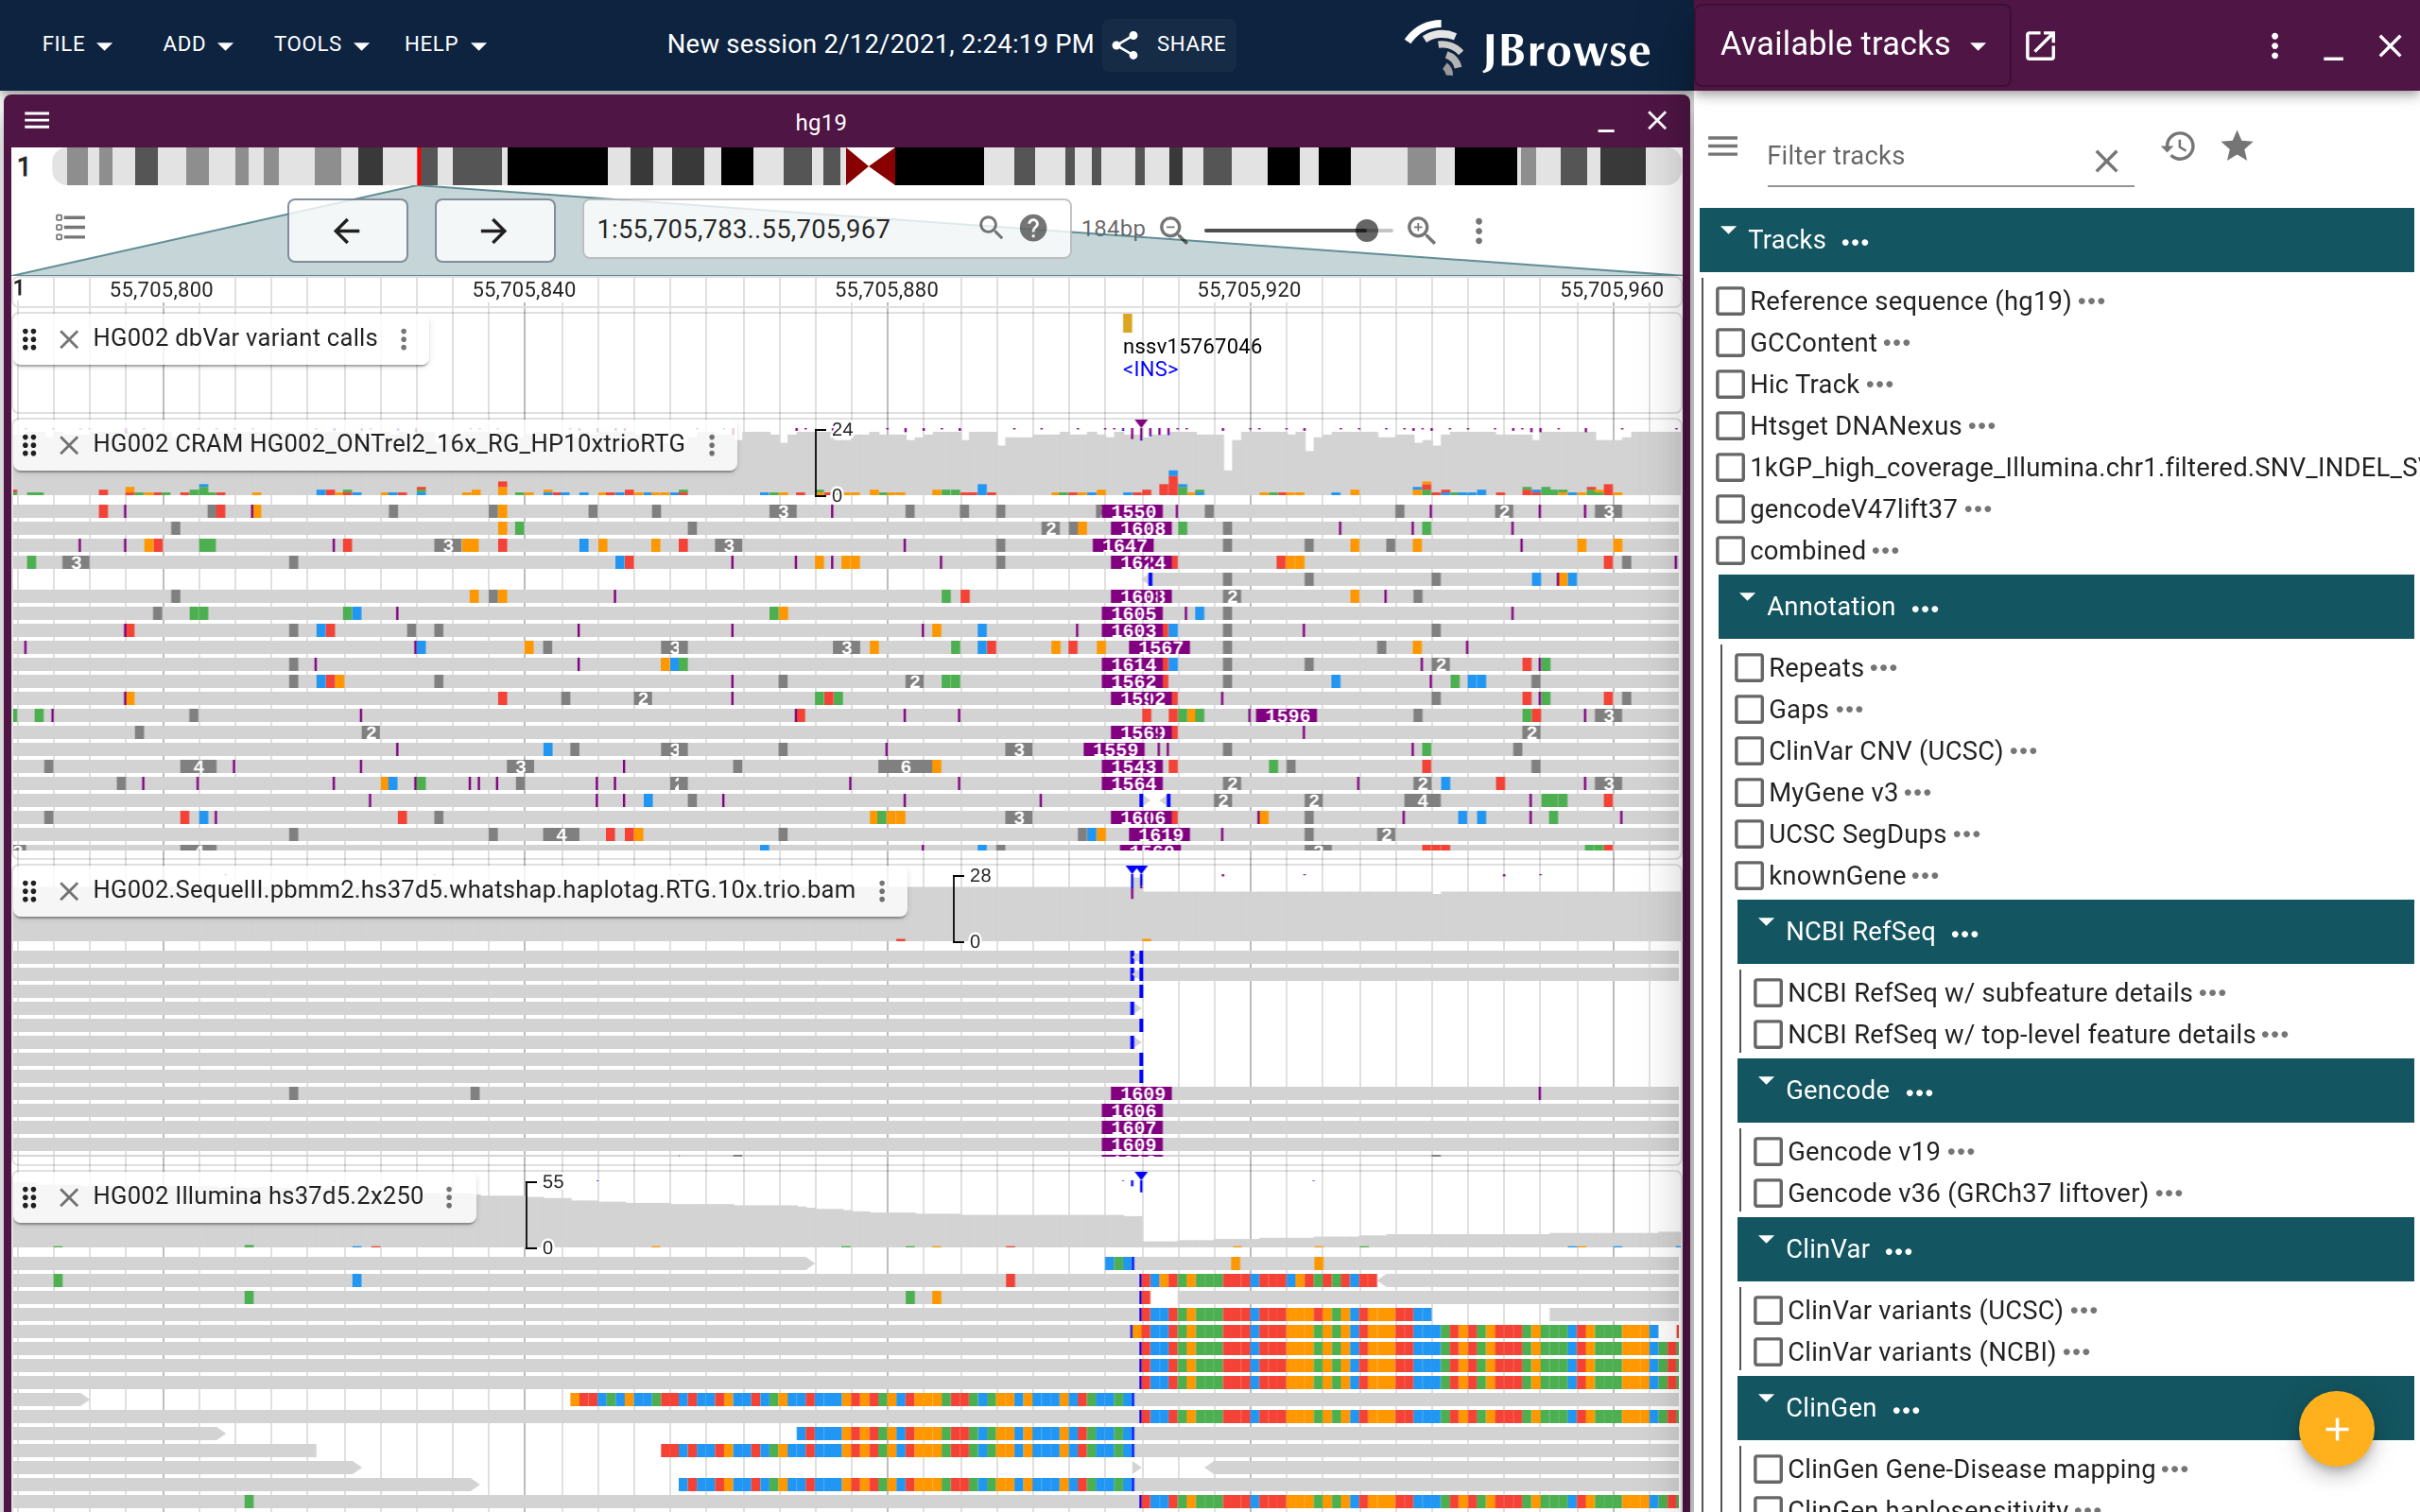The width and height of the screenshot is (2420, 1512).
Task: Enable the Repeats annotation track
Action: pyautogui.click(x=1749, y=667)
